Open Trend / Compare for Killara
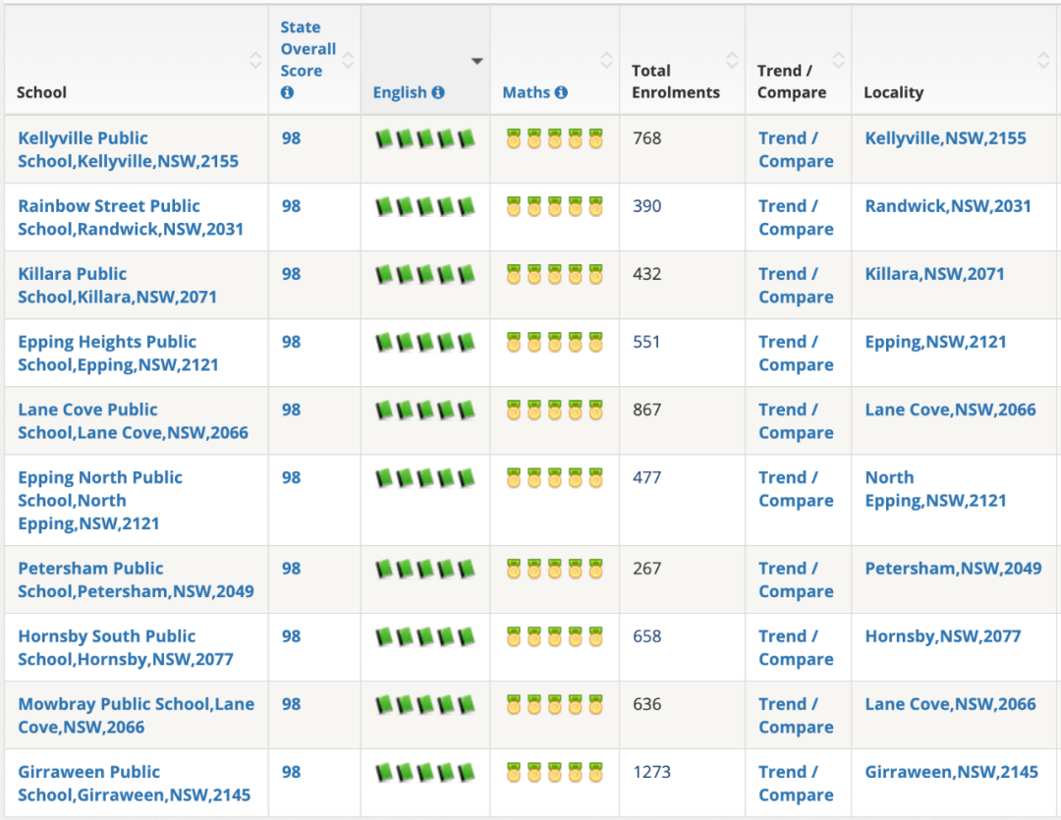 [x=796, y=286]
